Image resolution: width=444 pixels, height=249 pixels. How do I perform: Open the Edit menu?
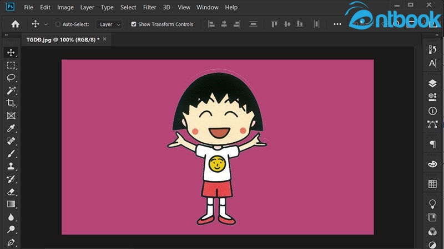[45, 7]
